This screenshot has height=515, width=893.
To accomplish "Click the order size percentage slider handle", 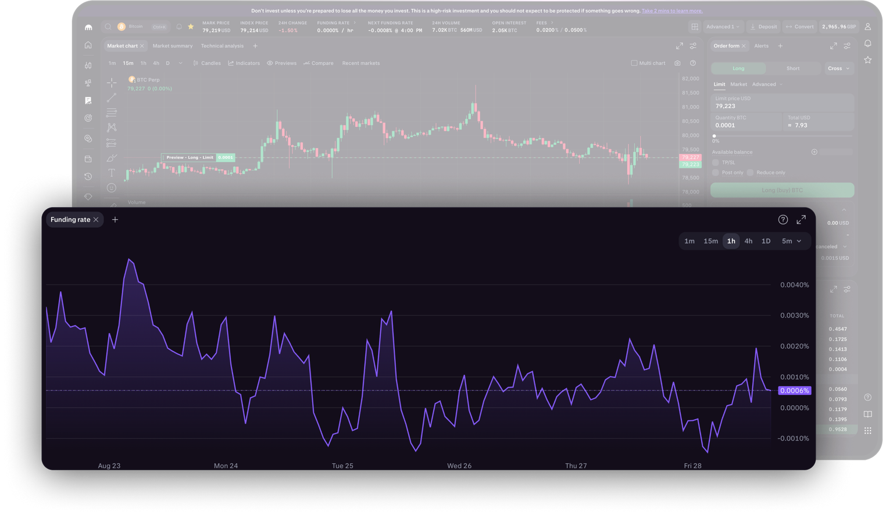I will 715,136.
